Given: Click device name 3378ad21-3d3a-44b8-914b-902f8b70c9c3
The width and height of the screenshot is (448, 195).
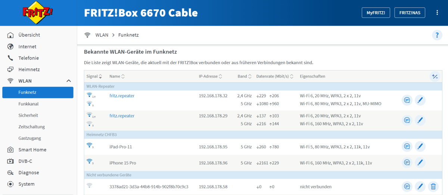Looking at the screenshot, I should coord(149,187).
